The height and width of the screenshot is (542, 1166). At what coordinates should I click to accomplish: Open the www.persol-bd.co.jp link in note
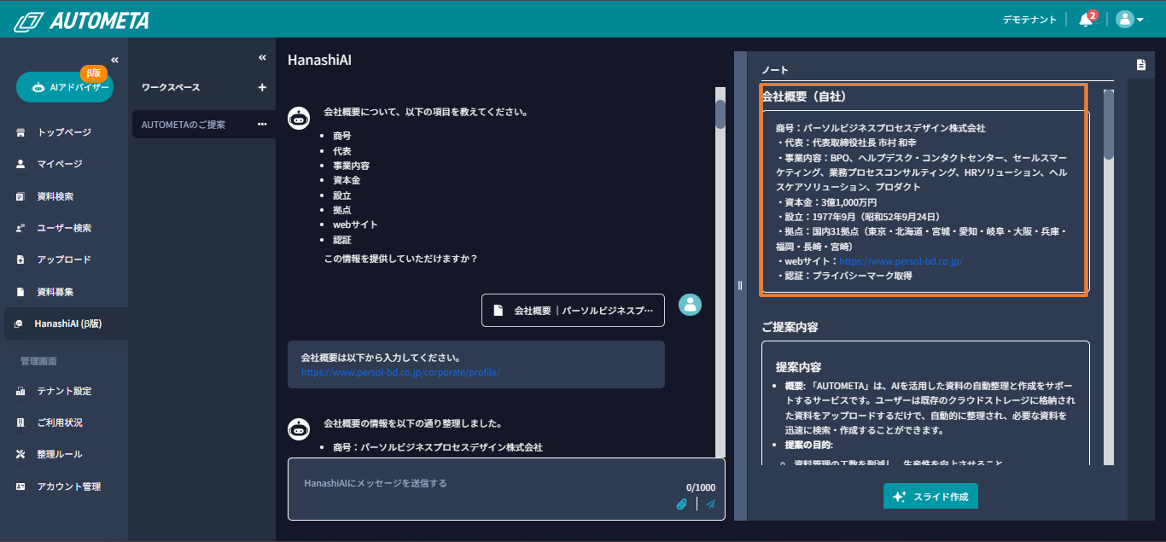pos(901,261)
